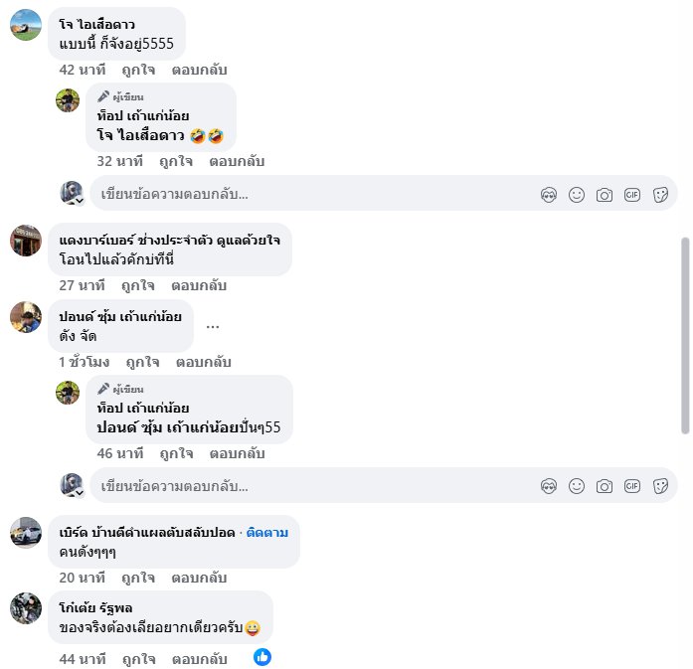Click camera icon in reply box under โจ ไอเสือดาว thread
Viewport: 693px width, 669px height.
tap(604, 195)
